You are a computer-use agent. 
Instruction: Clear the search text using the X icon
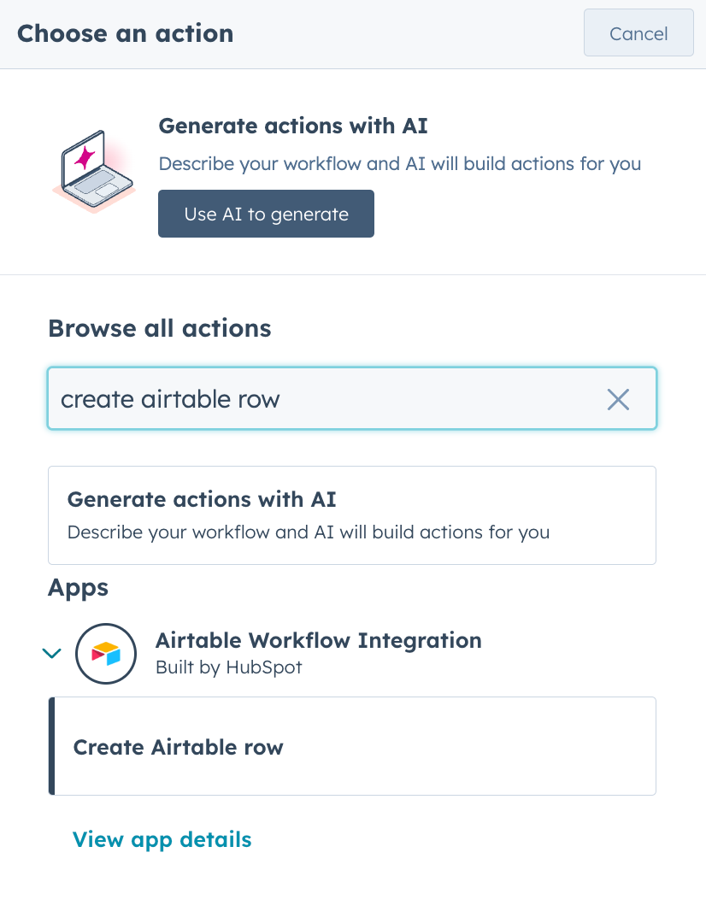pos(618,398)
